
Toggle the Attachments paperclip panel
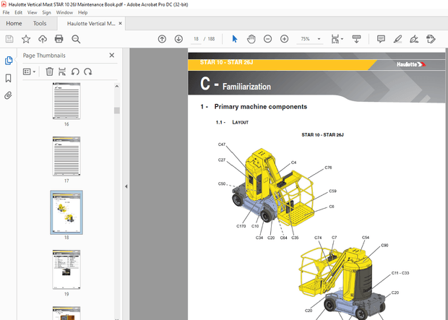tap(9, 95)
